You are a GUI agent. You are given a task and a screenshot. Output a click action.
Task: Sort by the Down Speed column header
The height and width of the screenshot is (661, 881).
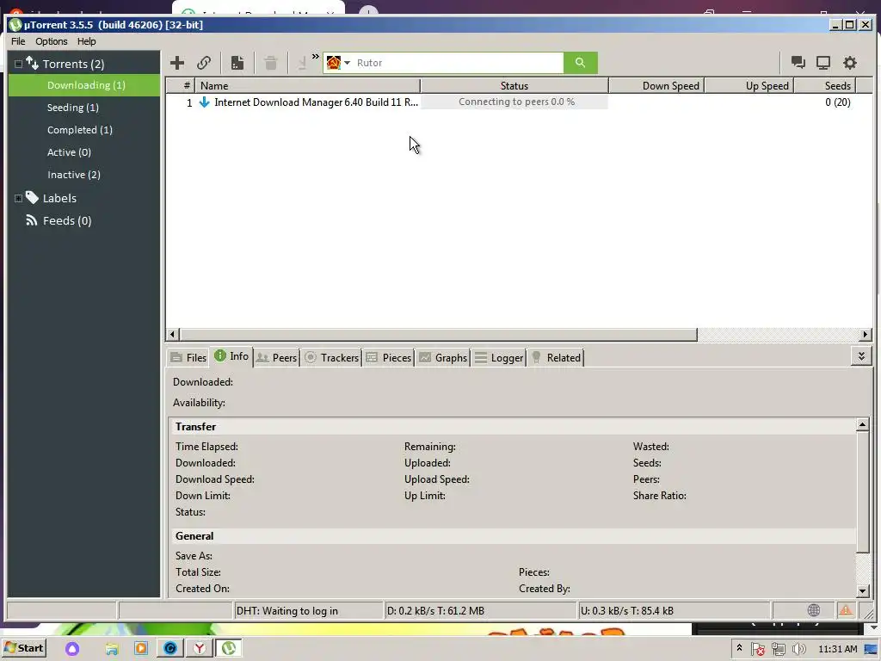click(656, 85)
